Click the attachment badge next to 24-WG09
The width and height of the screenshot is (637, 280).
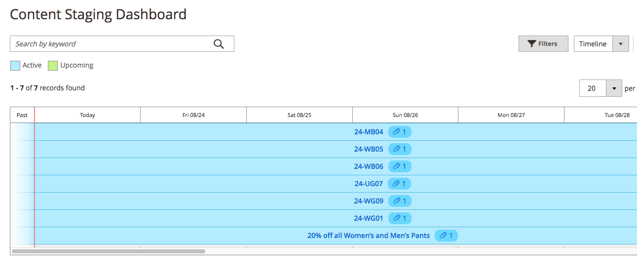pyautogui.click(x=400, y=201)
